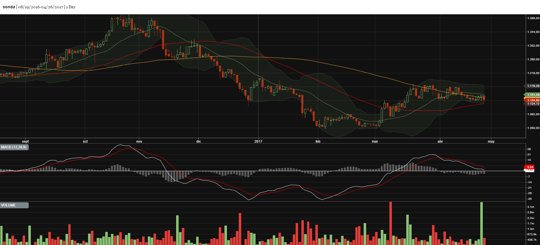The width and height of the screenshot is (540, 245).
Task: Click the red '5,04' MACD signal value tag
Action: pyautogui.click(x=529, y=167)
